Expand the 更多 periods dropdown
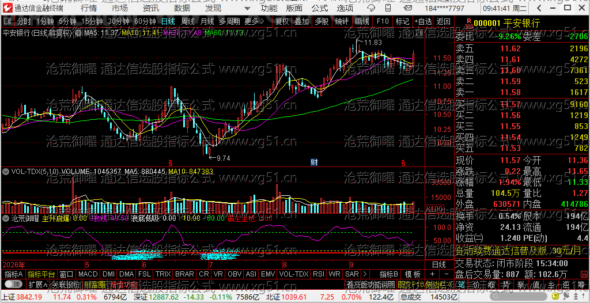 [254, 21]
